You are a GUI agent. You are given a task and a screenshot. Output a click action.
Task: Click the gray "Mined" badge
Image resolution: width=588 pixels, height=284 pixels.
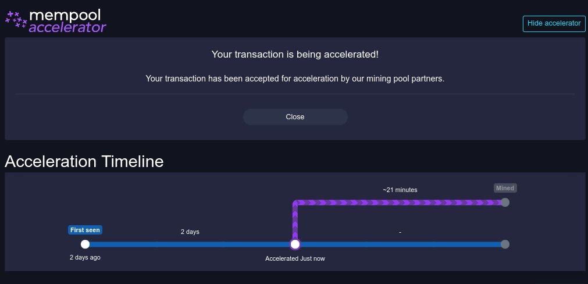(505, 188)
